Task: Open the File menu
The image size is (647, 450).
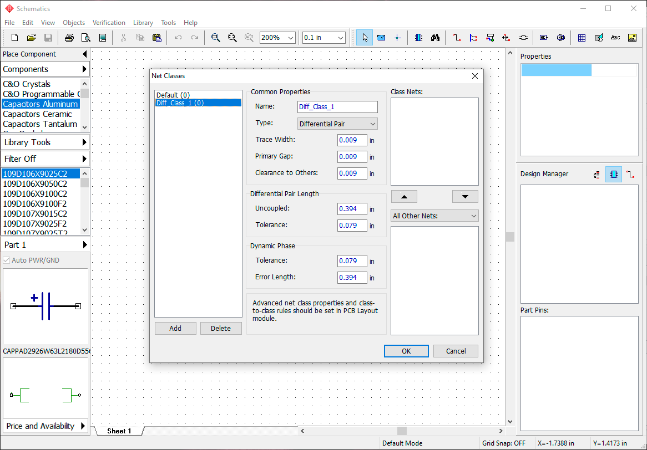Action: click(9, 23)
